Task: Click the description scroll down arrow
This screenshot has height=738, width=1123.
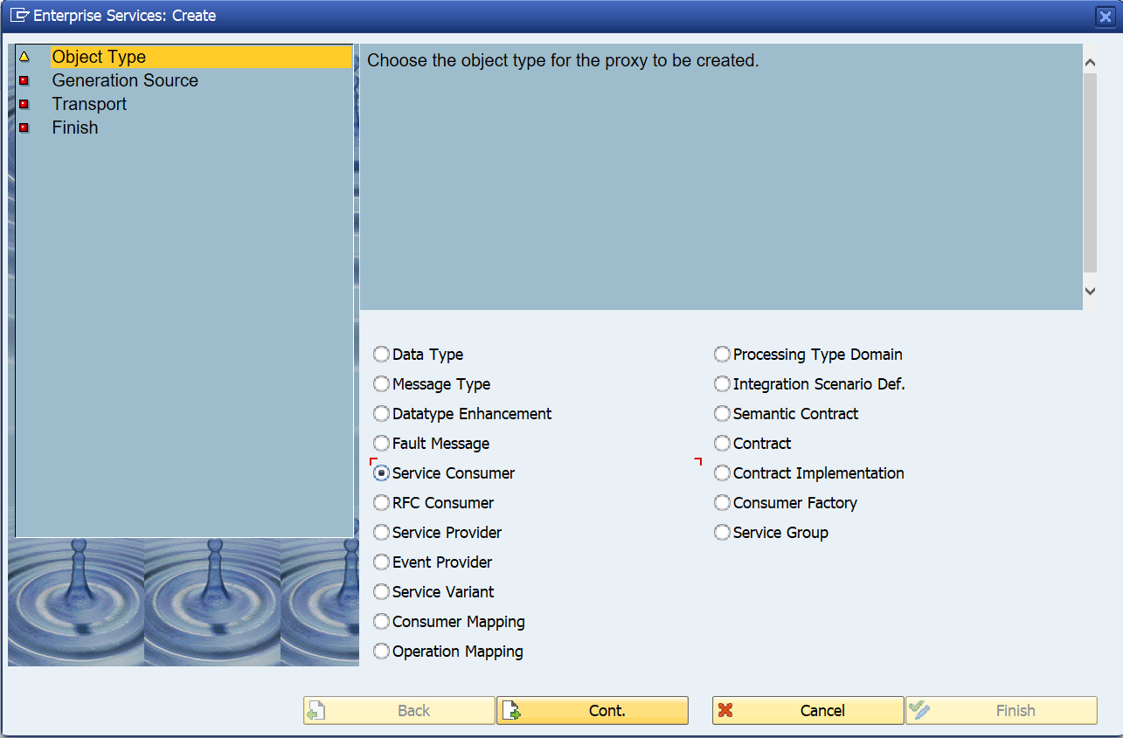Action: coord(1090,291)
